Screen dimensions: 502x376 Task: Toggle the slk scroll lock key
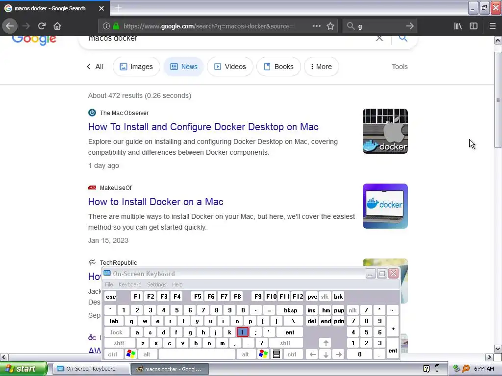point(325,296)
